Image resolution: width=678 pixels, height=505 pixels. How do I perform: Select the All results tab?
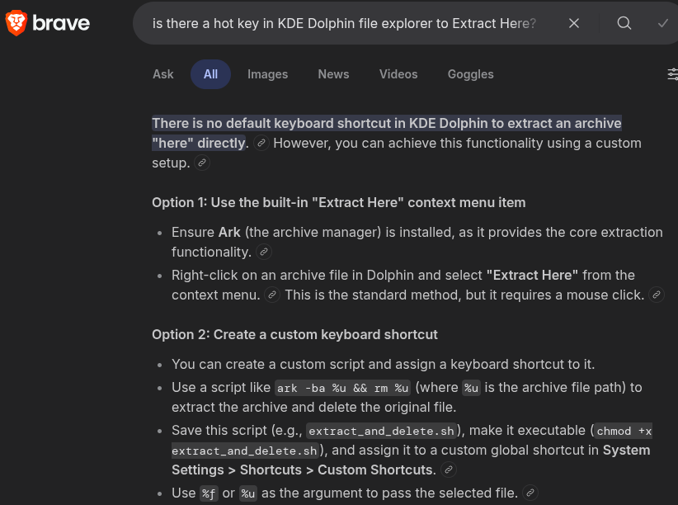[x=210, y=73]
